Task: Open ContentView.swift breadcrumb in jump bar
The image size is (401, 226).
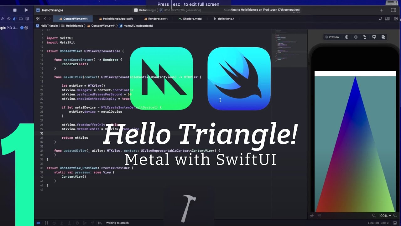Action: (x=101, y=26)
